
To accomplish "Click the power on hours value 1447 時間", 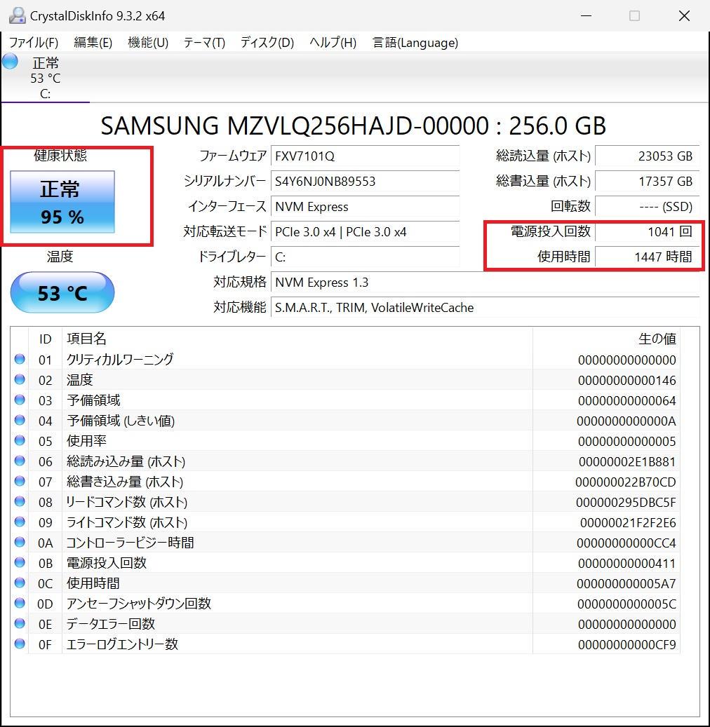I will point(647,257).
